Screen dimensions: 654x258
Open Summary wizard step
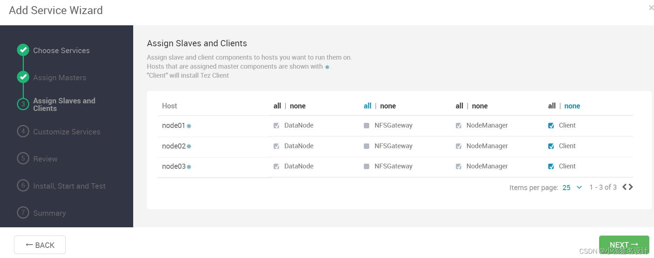tap(49, 213)
